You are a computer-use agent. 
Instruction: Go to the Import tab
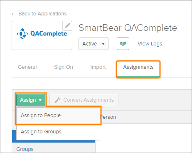98,67
